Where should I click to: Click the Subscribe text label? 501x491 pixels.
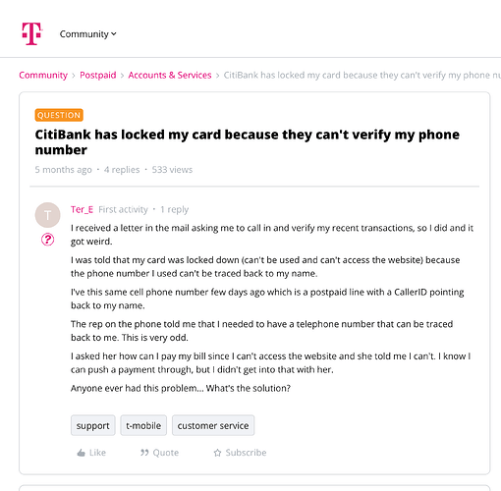[246, 453]
